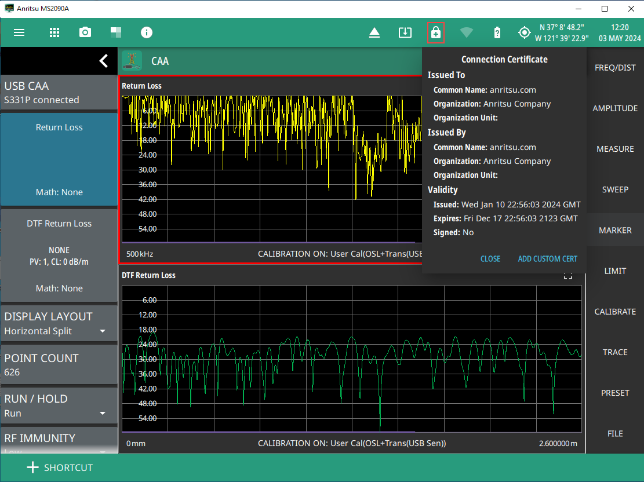The width and height of the screenshot is (644, 482).
Task: Click the Add Custom Cert button
Action: (x=547, y=259)
